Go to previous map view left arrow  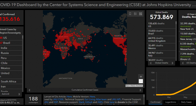29,90
